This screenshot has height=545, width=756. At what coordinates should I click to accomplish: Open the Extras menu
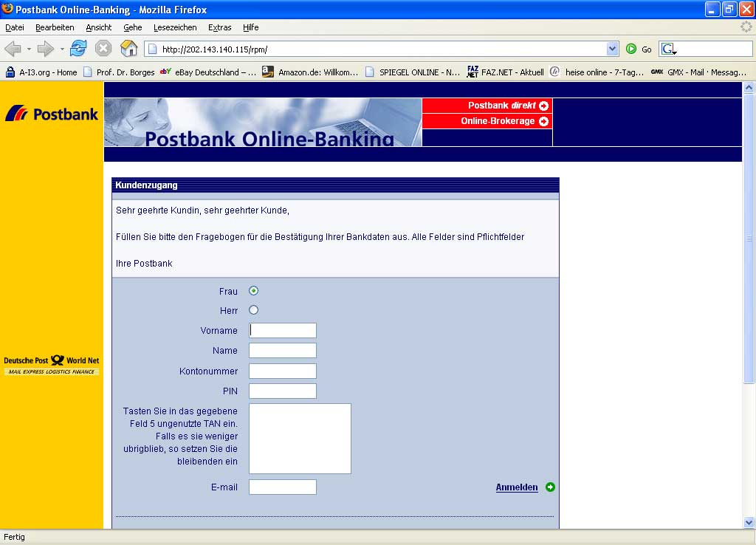coord(220,27)
